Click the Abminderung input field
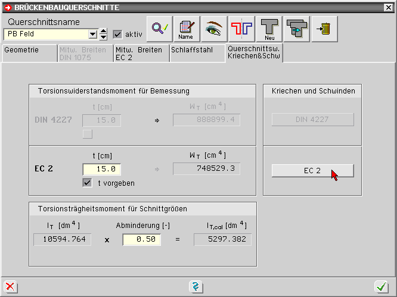The height and width of the screenshot is (297, 397). tap(142, 239)
